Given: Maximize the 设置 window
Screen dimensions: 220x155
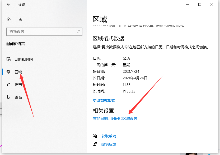Looking at the screenshot, I should tap(200, 4).
